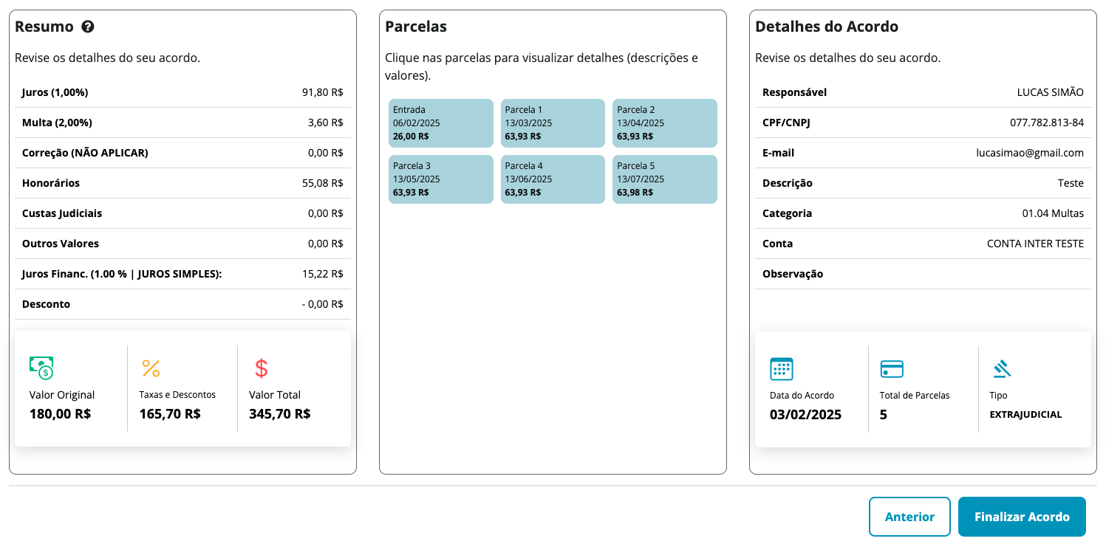Open Parcela 5 card with 63,98 R$
The height and width of the screenshot is (544, 1106).
[665, 179]
